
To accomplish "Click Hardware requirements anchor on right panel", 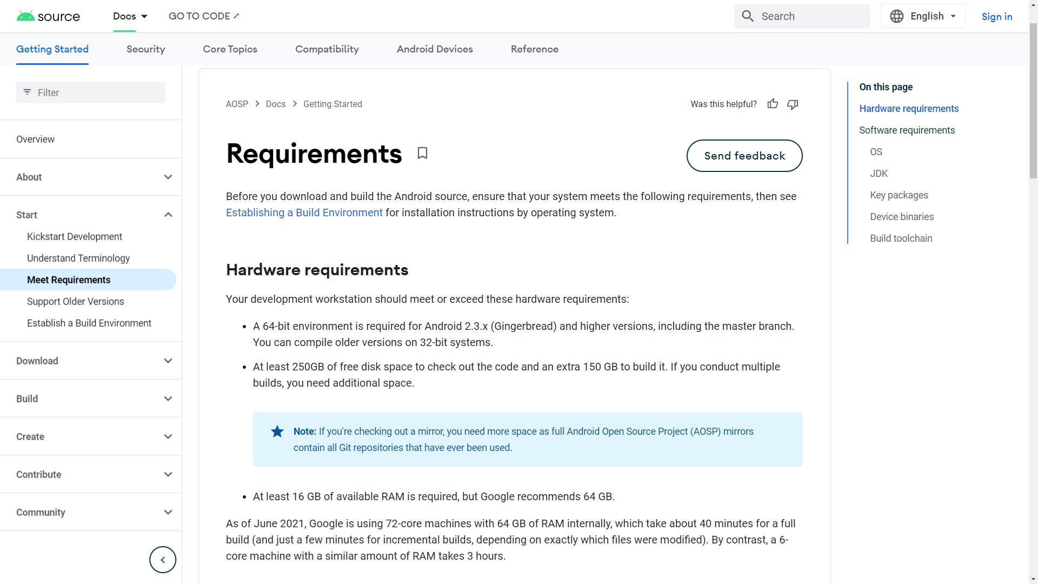I will [909, 108].
